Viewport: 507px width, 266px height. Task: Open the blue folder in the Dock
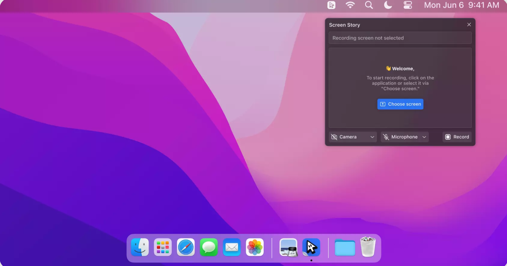click(x=345, y=248)
